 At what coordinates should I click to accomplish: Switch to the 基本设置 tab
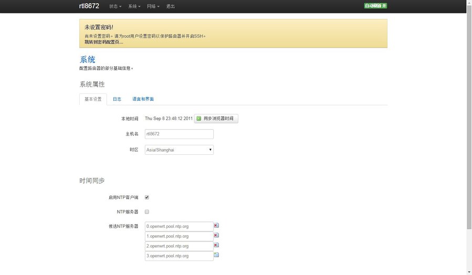pos(93,99)
